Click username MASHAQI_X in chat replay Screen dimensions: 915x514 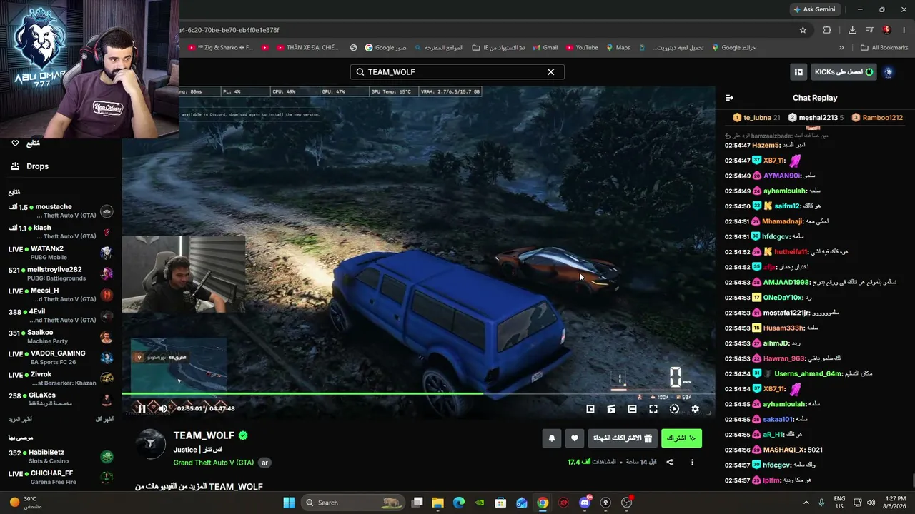pyautogui.click(x=785, y=450)
